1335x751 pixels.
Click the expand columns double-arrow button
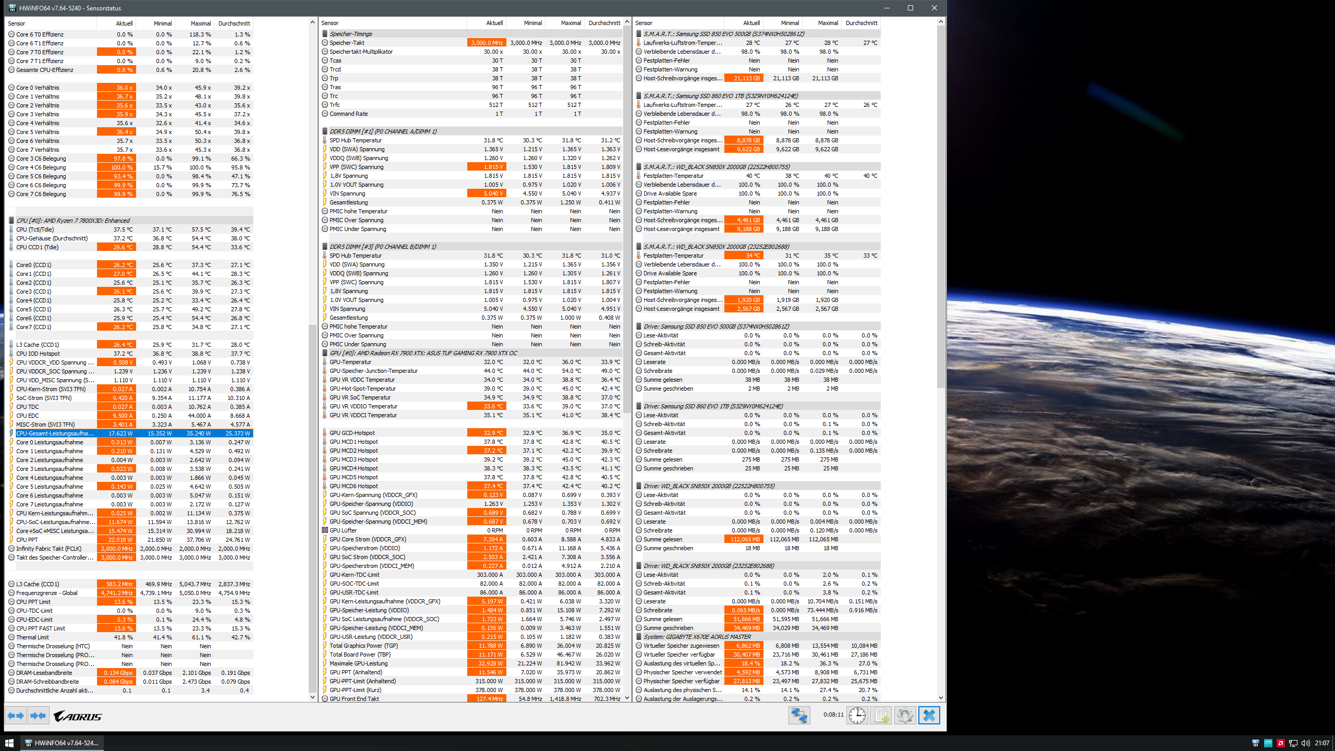click(16, 716)
